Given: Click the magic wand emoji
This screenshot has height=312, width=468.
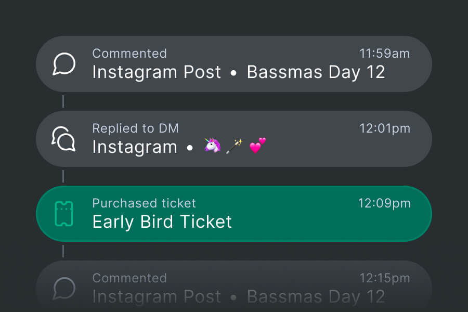Looking at the screenshot, I should [x=235, y=147].
